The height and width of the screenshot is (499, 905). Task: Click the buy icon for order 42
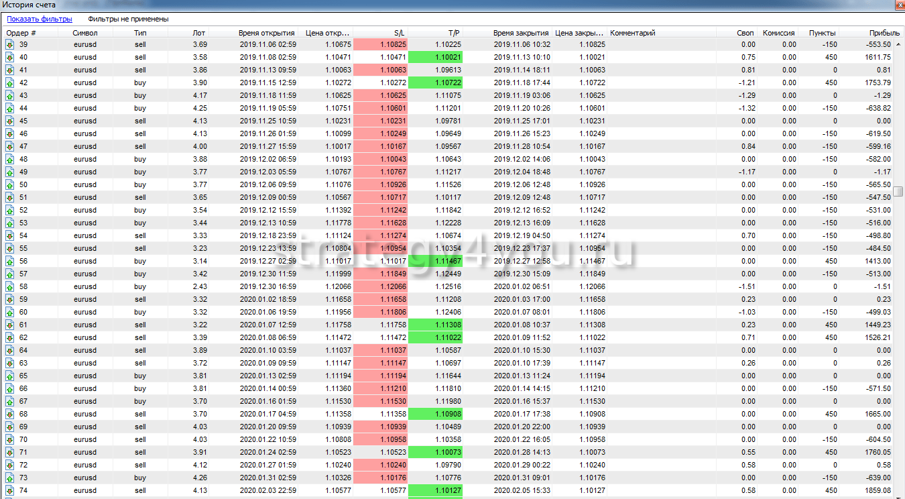click(x=10, y=82)
